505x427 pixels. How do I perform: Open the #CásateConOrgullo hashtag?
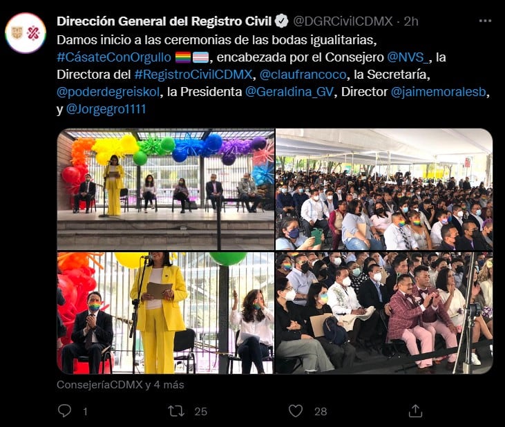(114, 57)
